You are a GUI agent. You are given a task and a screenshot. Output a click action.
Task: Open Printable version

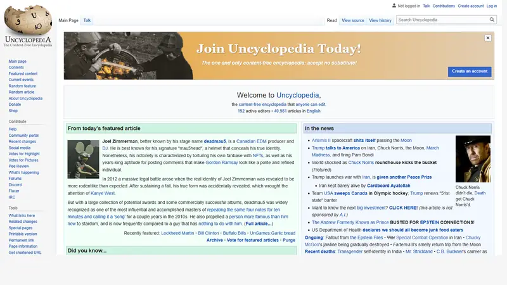[23, 234]
